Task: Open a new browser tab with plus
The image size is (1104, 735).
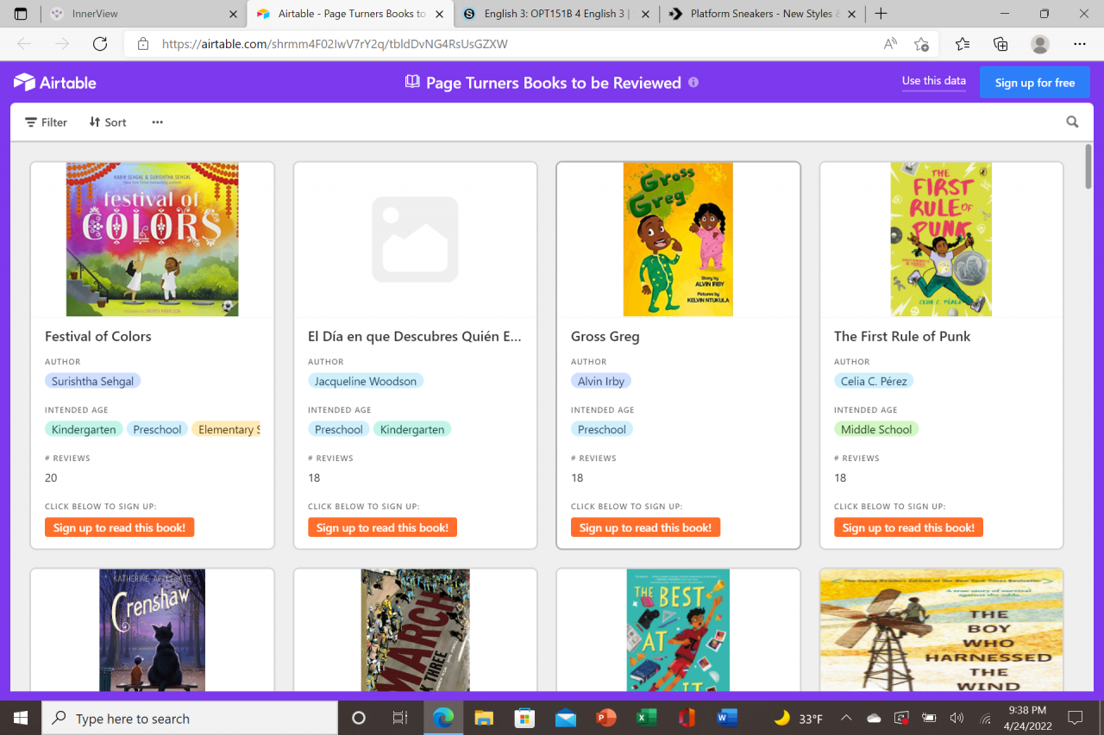Action: click(881, 14)
